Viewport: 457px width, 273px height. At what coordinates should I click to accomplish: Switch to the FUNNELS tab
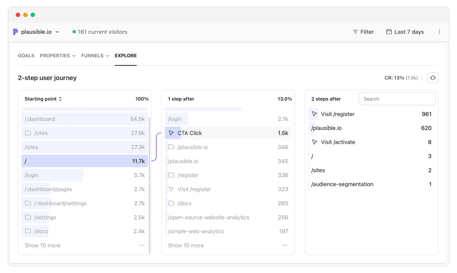[92, 56]
